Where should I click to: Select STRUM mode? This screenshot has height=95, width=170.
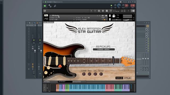127,78
